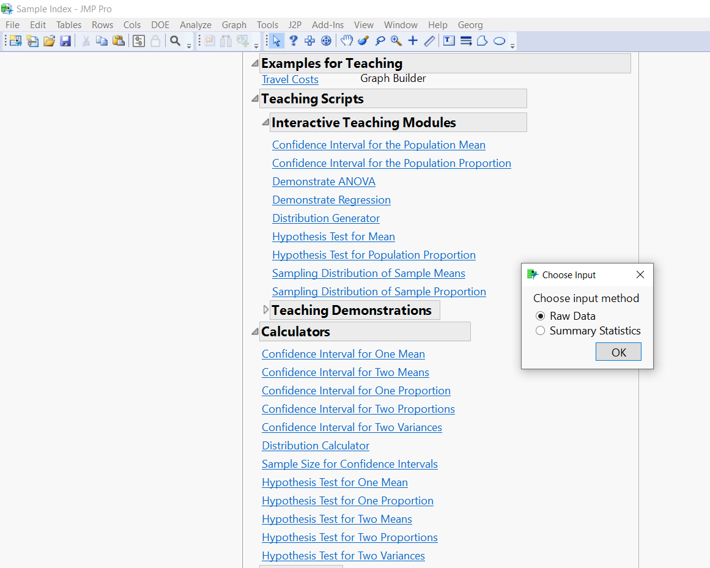Image resolution: width=710 pixels, height=568 pixels.
Task: Select the Simple Shape lines tool
Action: (466, 41)
